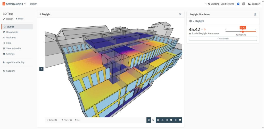Select the Studies sidebar item

coord(17,27)
